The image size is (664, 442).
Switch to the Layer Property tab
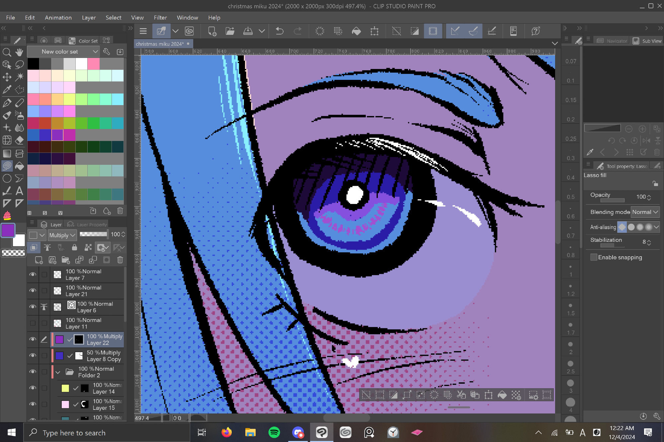(87, 224)
